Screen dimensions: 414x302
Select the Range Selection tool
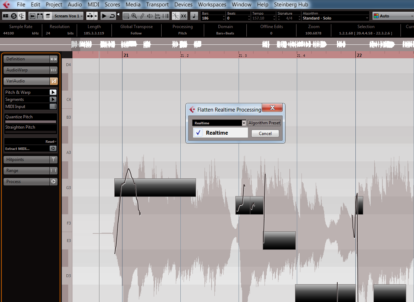(x=126, y=16)
